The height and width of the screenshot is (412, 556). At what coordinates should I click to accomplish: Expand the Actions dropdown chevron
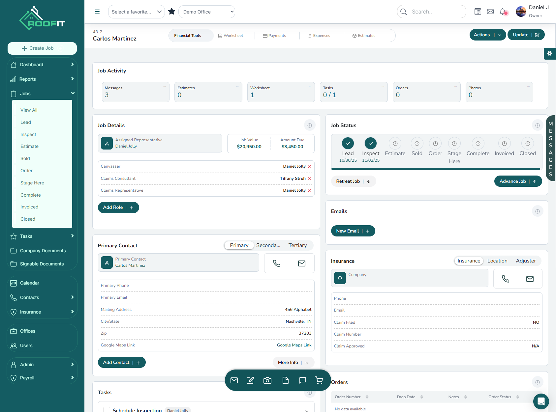(x=500, y=35)
